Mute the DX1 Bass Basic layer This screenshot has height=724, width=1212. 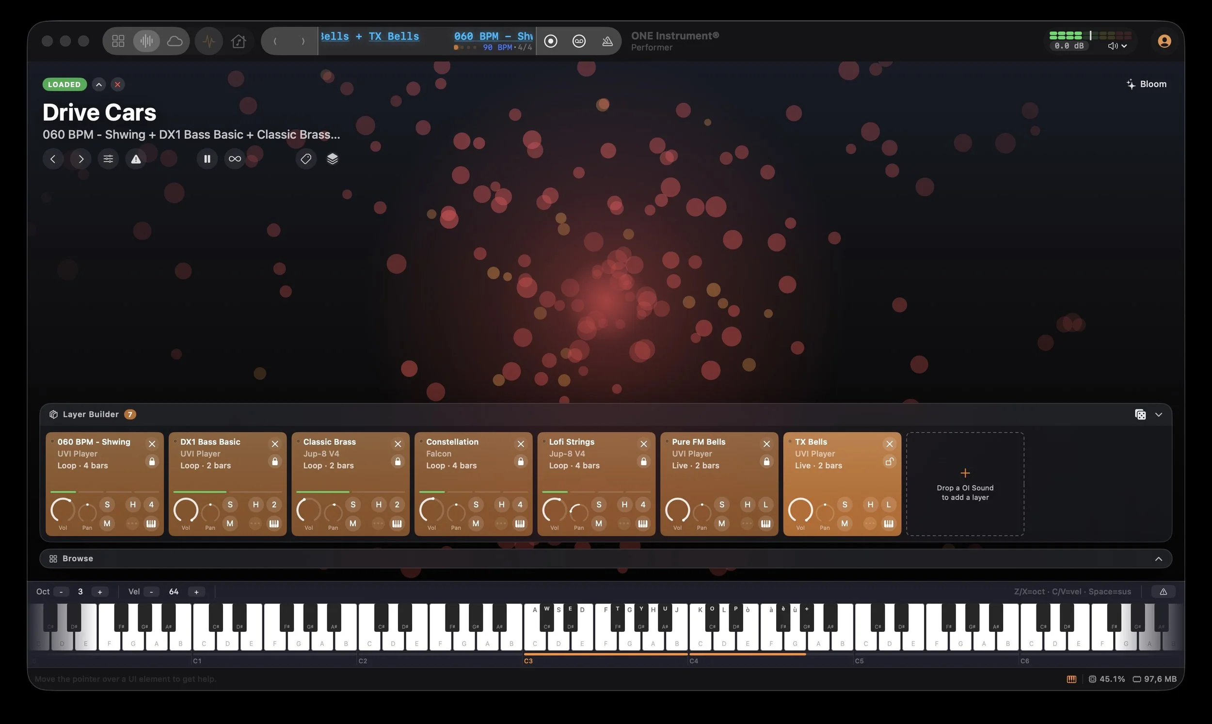(x=230, y=523)
